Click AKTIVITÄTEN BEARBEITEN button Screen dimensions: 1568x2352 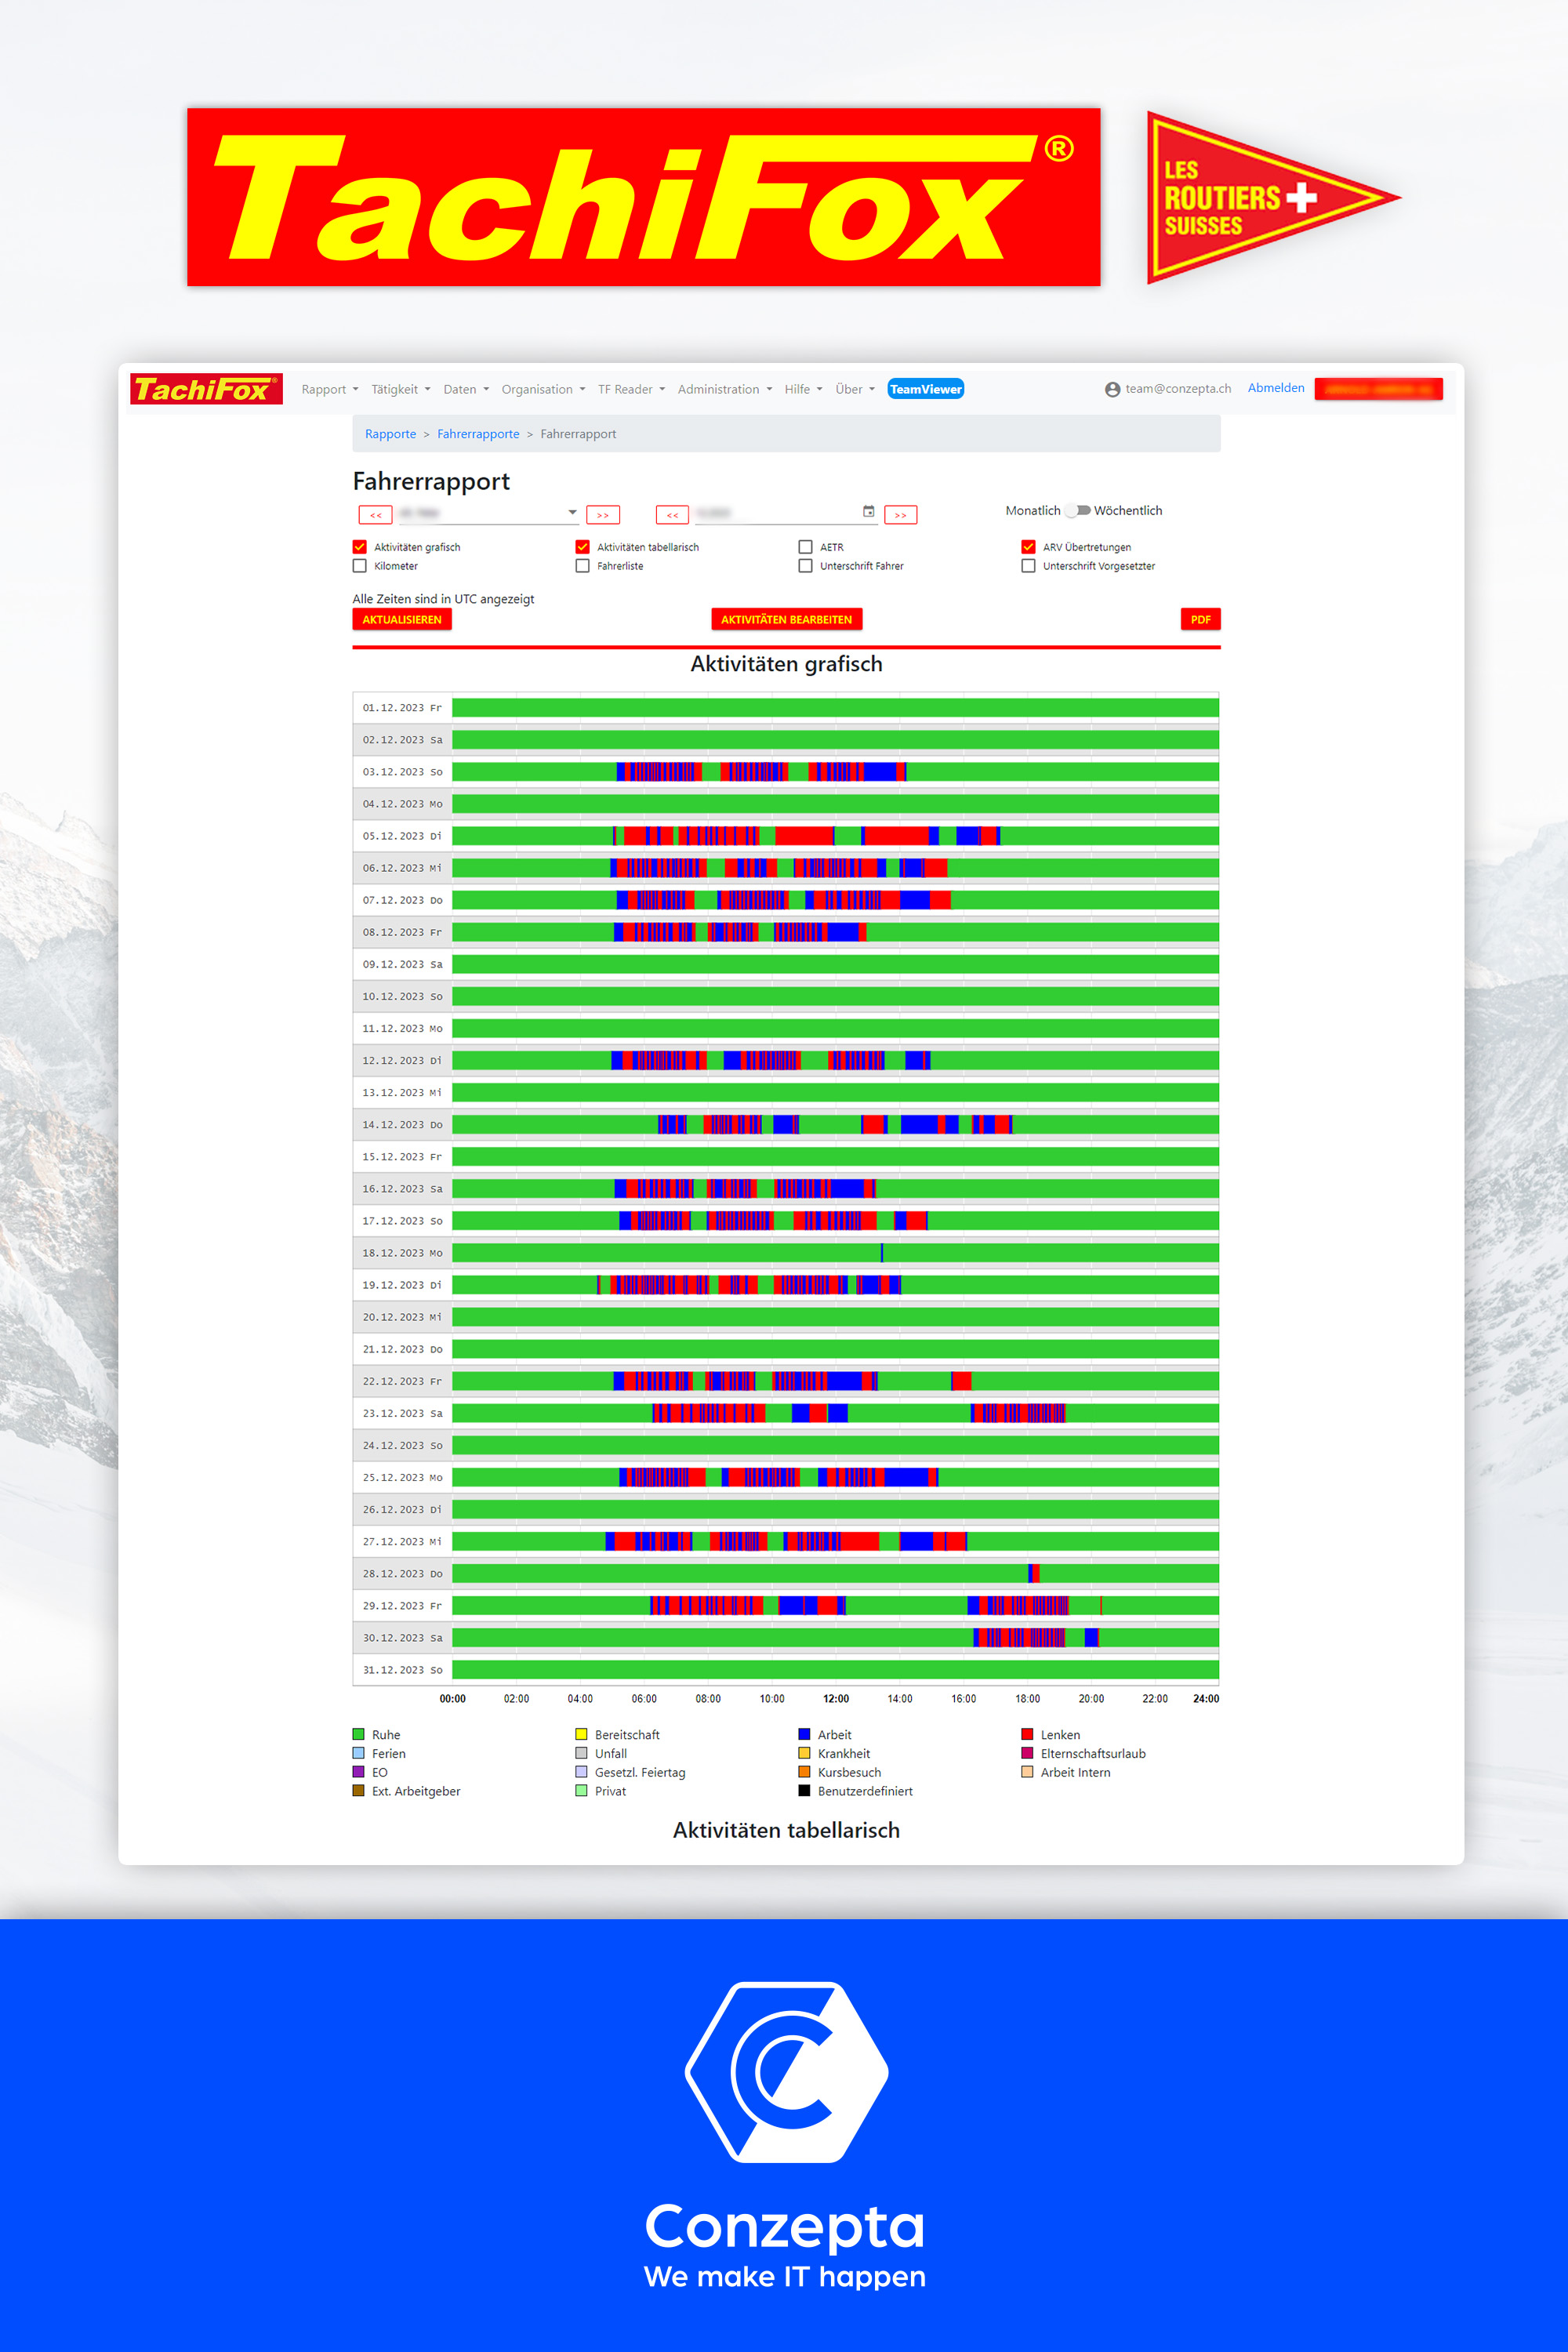(786, 619)
